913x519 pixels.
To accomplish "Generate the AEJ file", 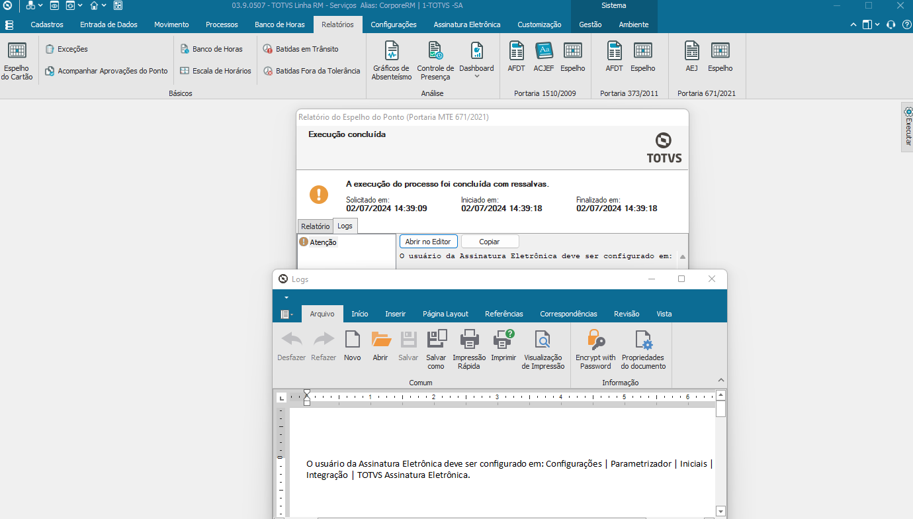I will (692, 57).
